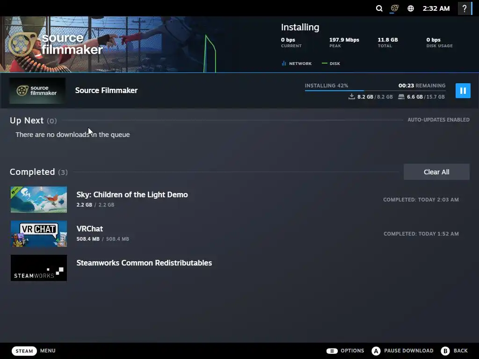The height and width of the screenshot is (359, 479).
Task: Click the 11.8 GB total value
Action: point(388,40)
